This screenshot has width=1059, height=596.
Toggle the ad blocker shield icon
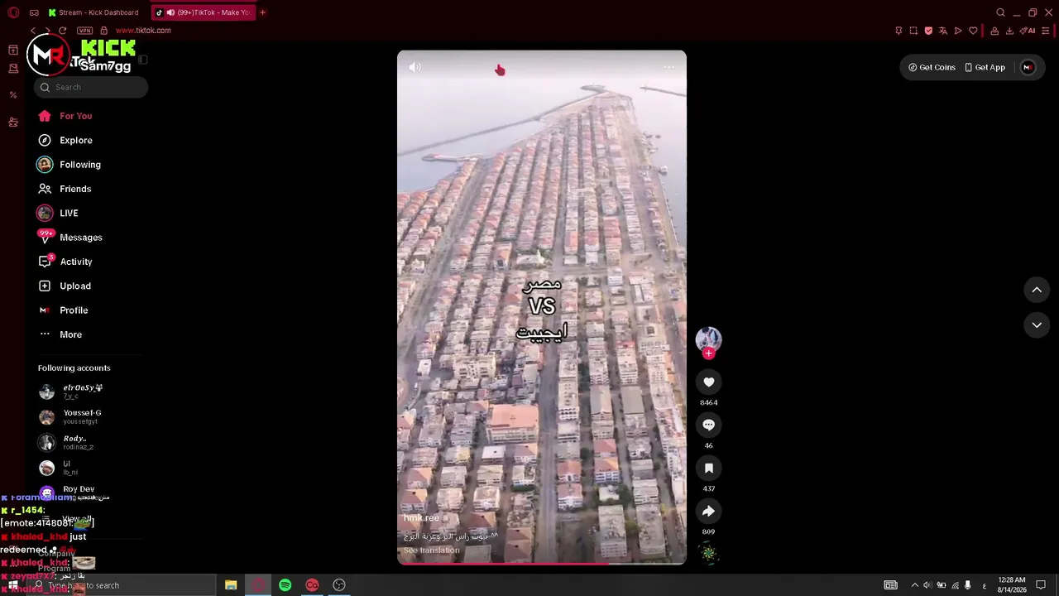[928, 31]
